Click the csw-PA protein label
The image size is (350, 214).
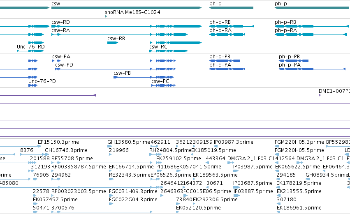(x=61, y=57)
